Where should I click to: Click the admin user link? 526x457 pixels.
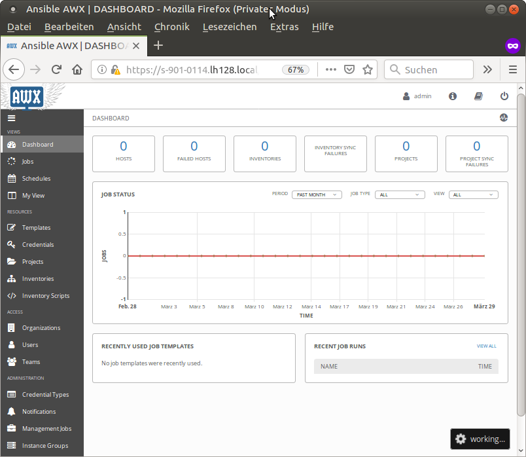(417, 96)
